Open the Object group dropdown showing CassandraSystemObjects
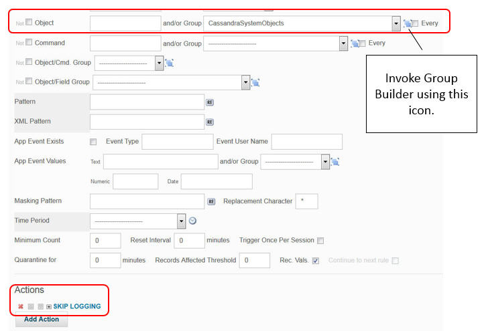 coord(302,23)
